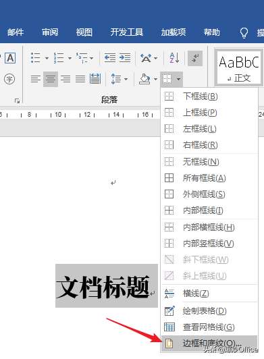Choose 下框线(B) from menu
The height and width of the screenshot is (359, 264).
pyautogui.click(x=209, y=96)
